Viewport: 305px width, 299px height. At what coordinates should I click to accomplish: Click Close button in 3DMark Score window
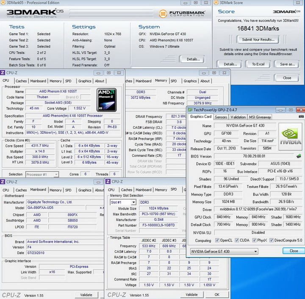pyautogui.click(x=287, y=78)
